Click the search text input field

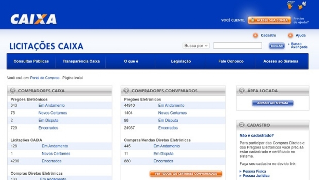click(237, 46)
